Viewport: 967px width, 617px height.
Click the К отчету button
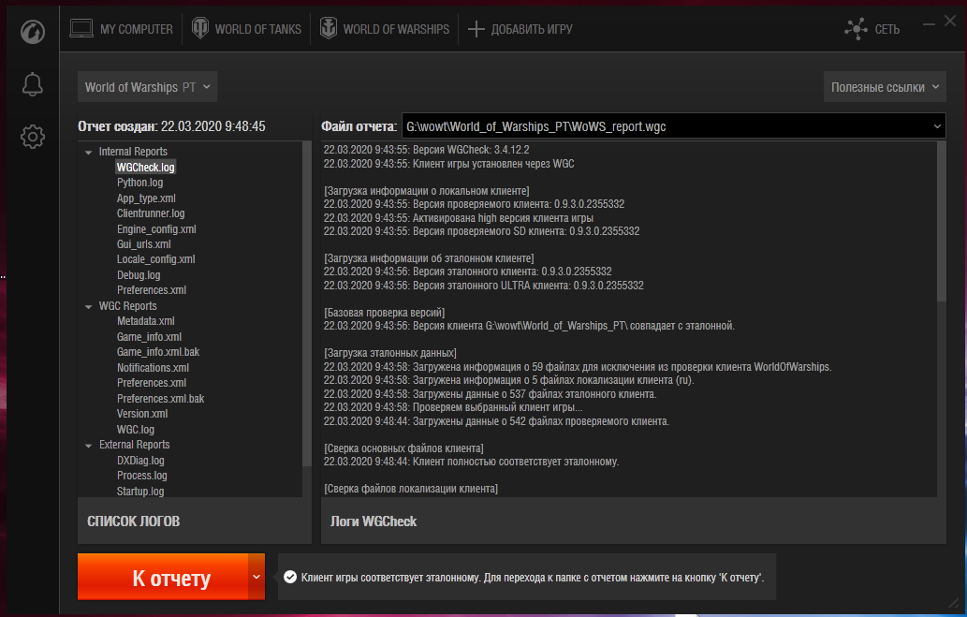(x=163, y=577)
